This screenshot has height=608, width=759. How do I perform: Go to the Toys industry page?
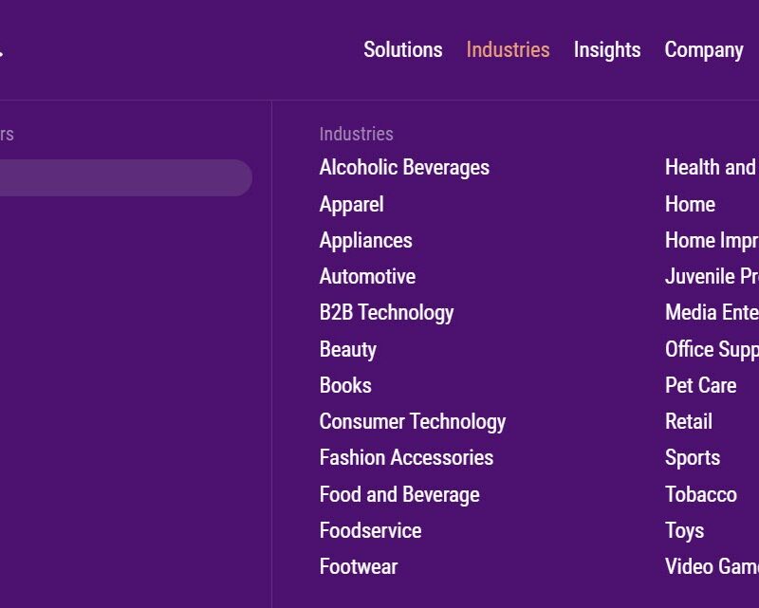click(x=684, y=531)
